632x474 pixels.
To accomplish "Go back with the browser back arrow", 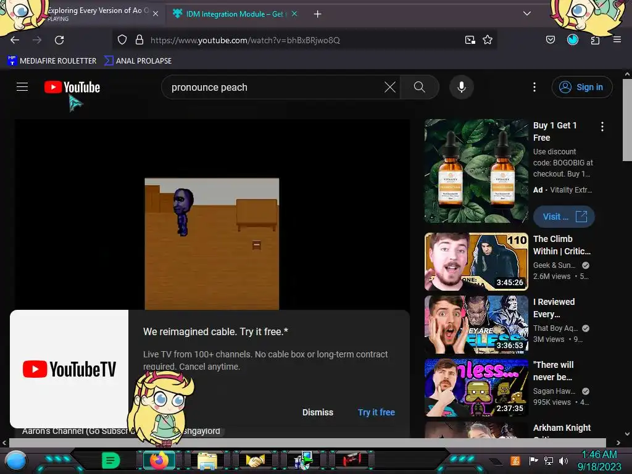I will point(15,40).
